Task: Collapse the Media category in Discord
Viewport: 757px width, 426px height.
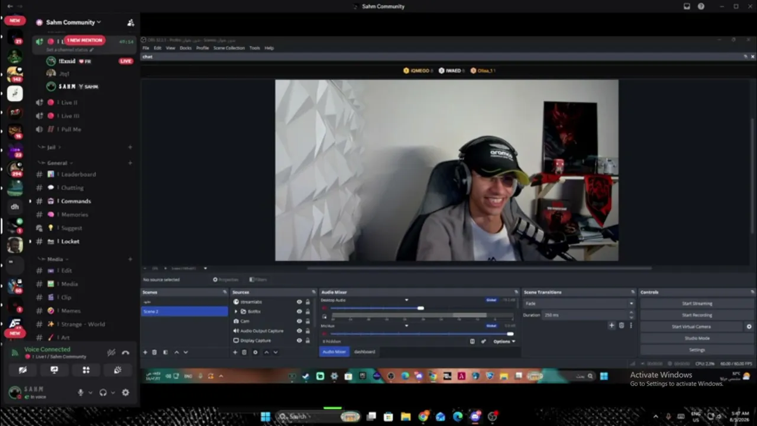Action: pyautogui.click(x=54, y=259)
